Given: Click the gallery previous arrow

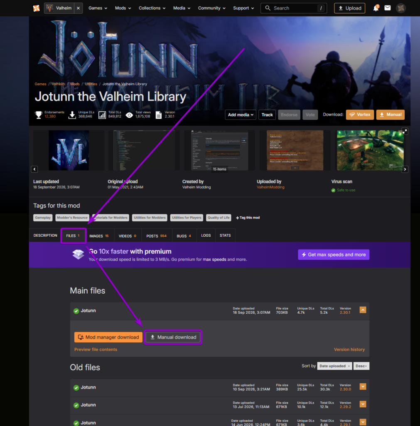Looking at the screenshot, I should [x=34, y=169].
